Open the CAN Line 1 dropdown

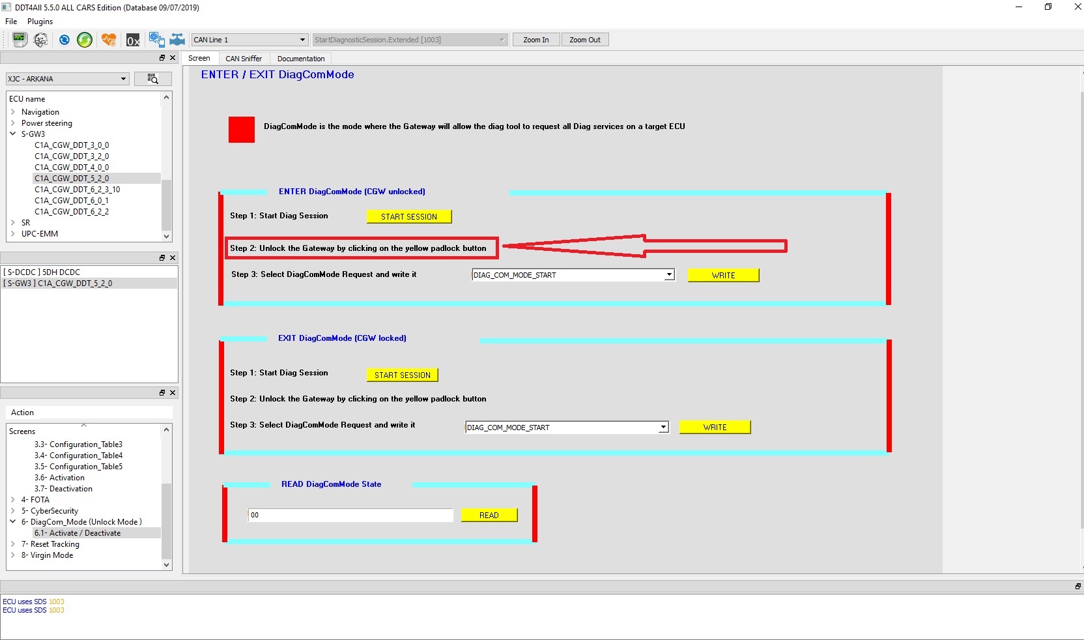(250, 40)
